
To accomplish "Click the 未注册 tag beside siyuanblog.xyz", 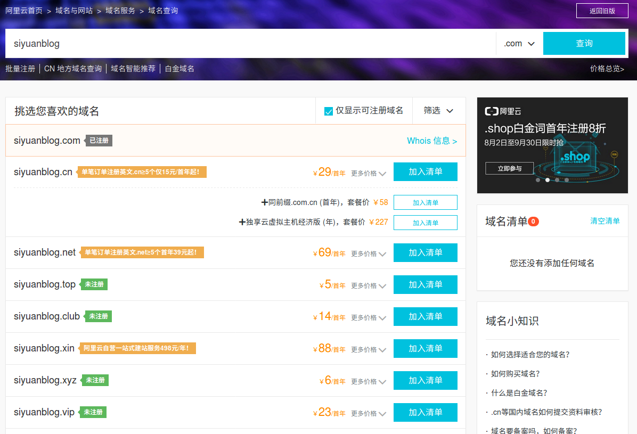I will tap(95, 380).
